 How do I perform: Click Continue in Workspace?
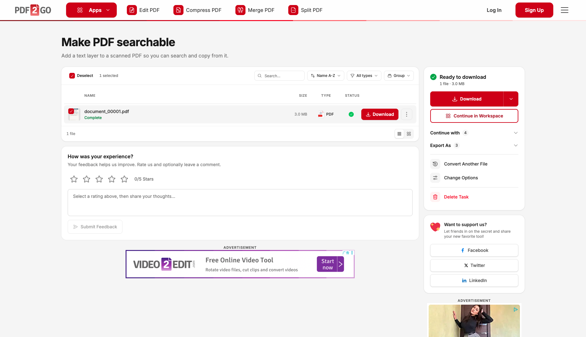(x=474, y=116)
